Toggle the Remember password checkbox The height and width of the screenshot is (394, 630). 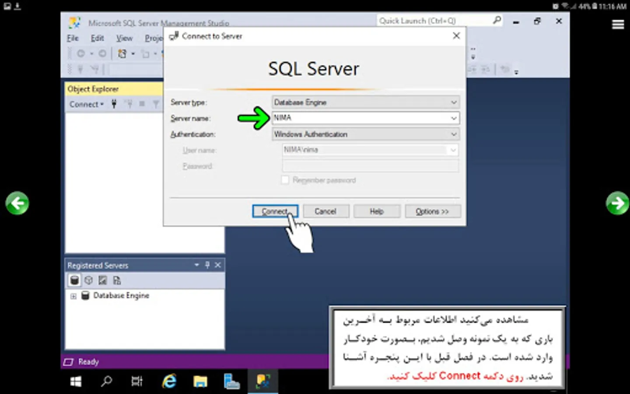pos(285,180)
